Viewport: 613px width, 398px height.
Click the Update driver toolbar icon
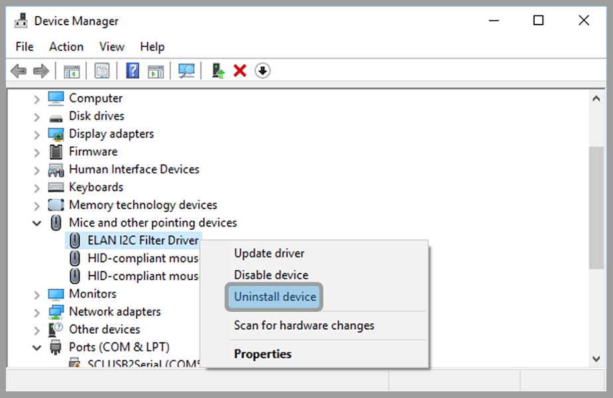click(217, 71)
